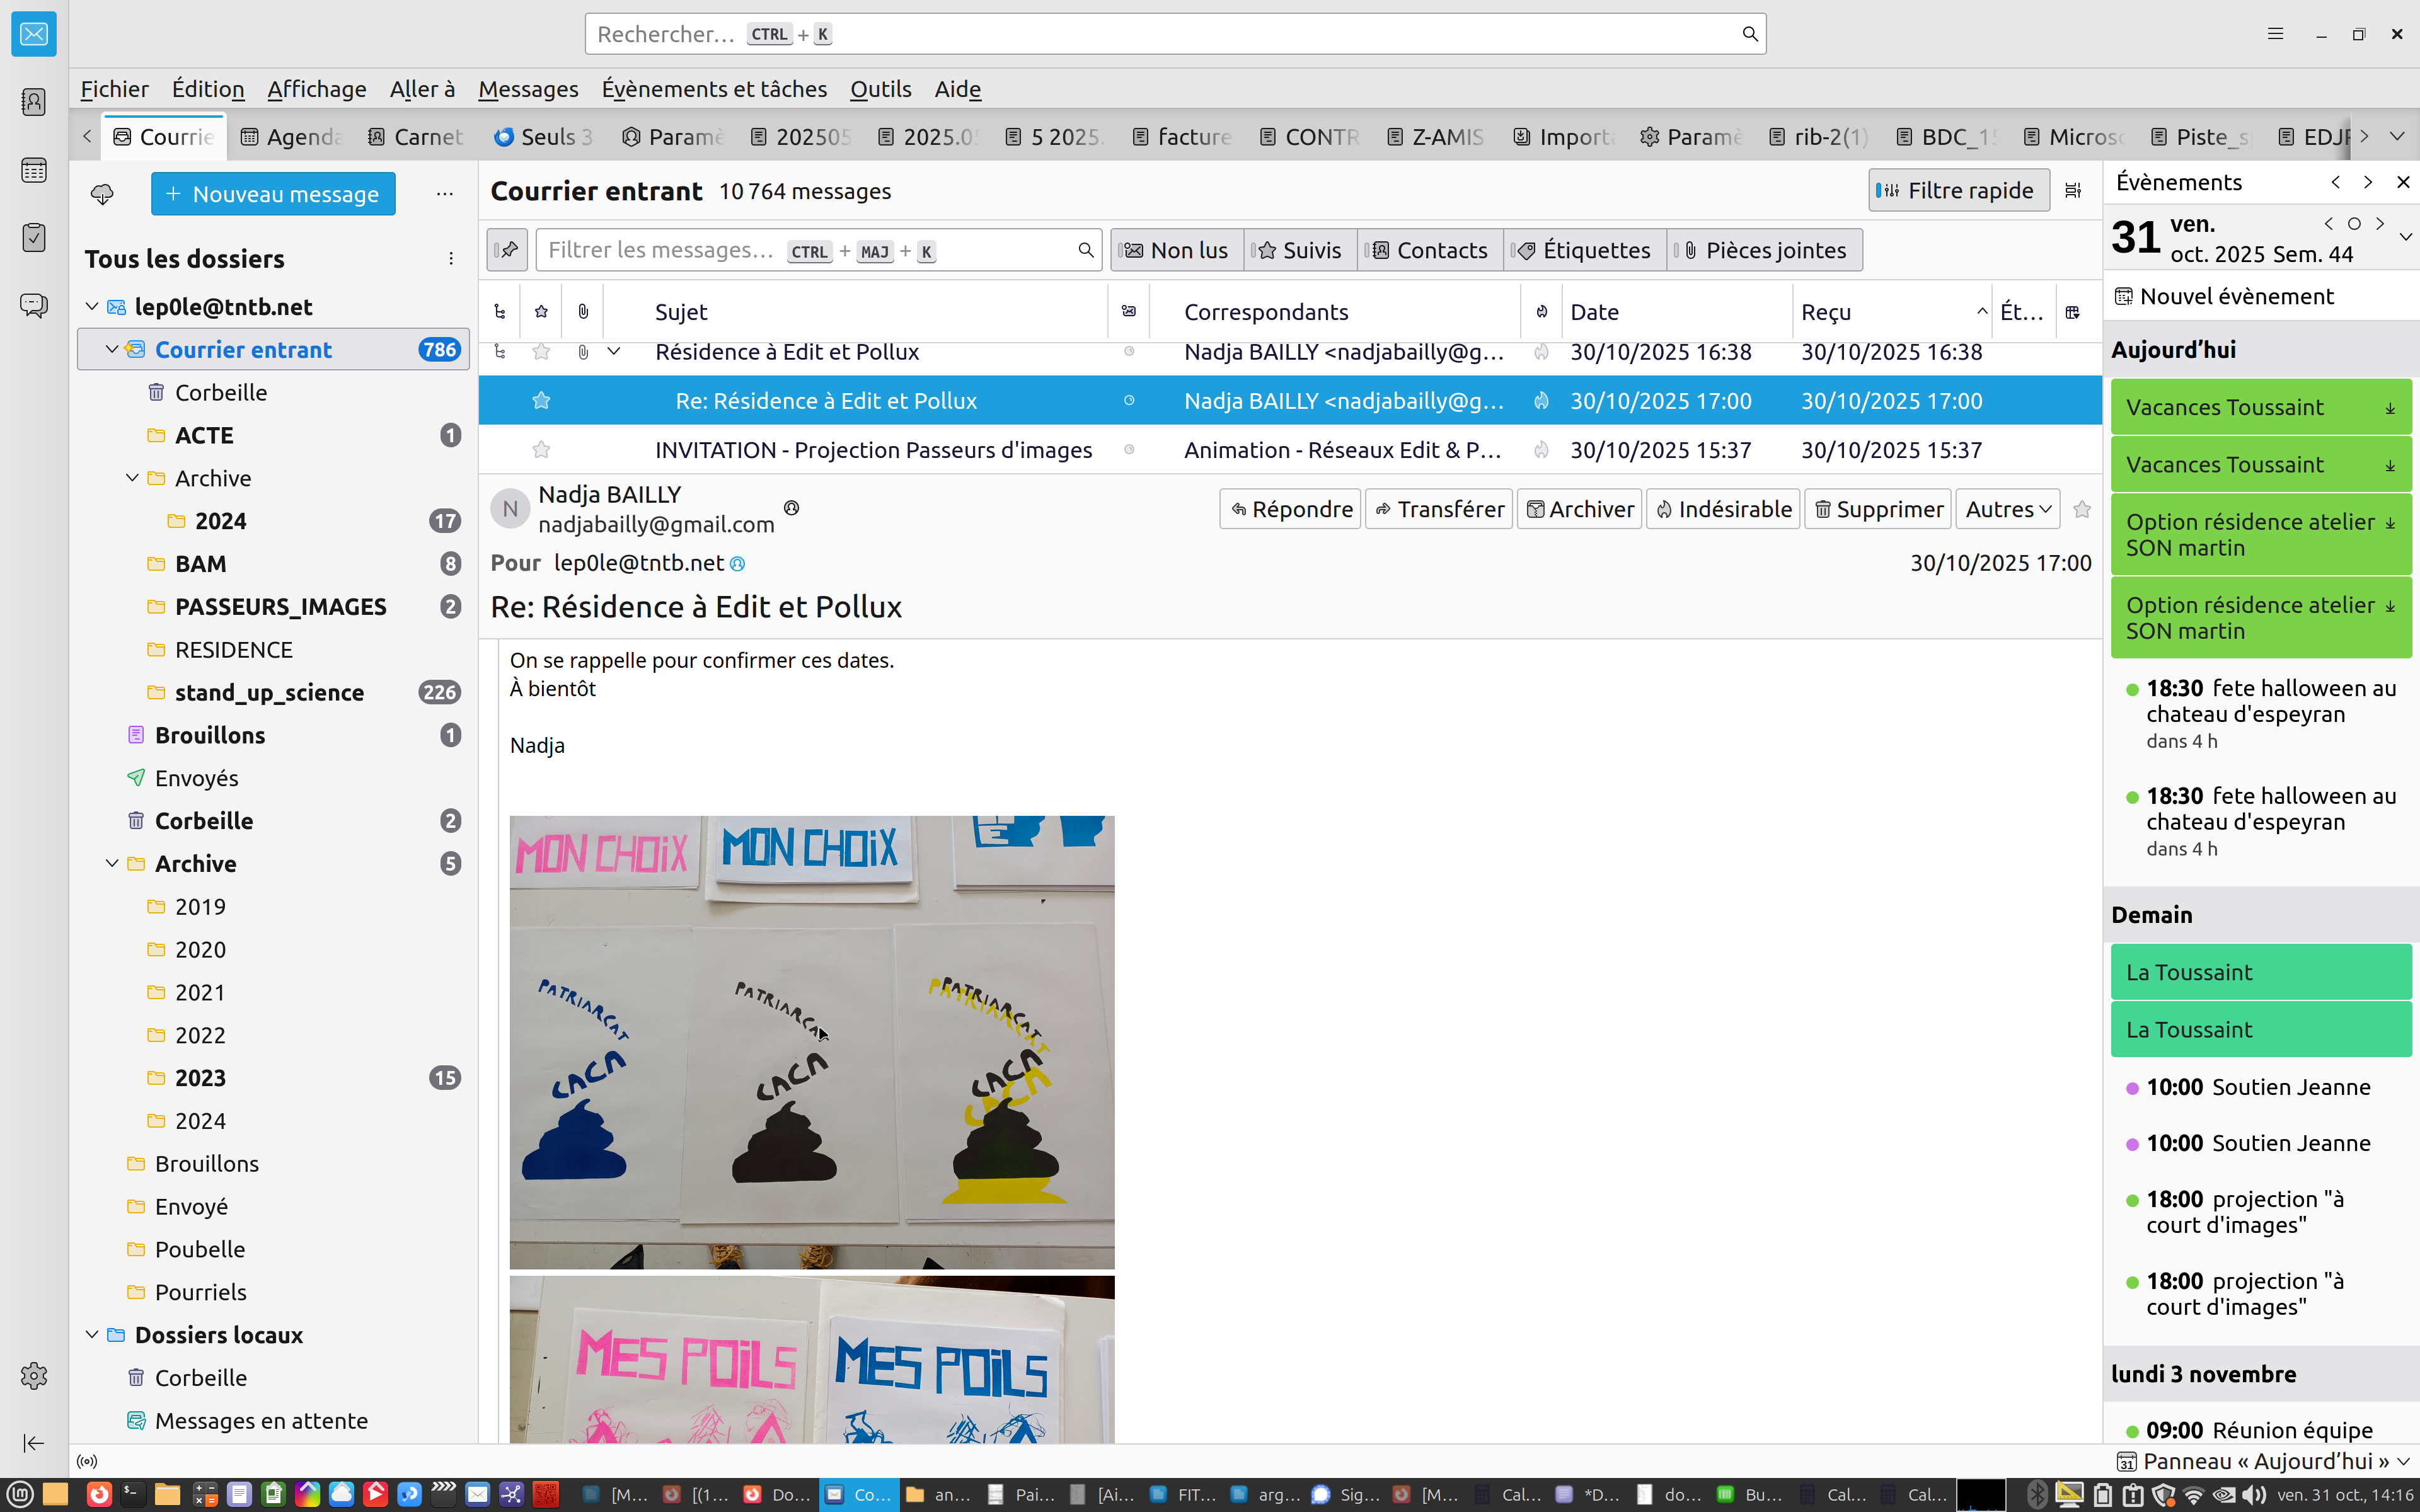Open the Calendar space icon in sidebar
2420x1512 pixels.
click(33, 170)
